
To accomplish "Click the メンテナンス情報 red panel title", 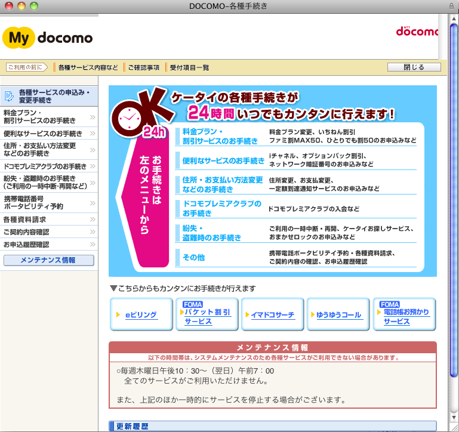I will click(x=273, y=347).
